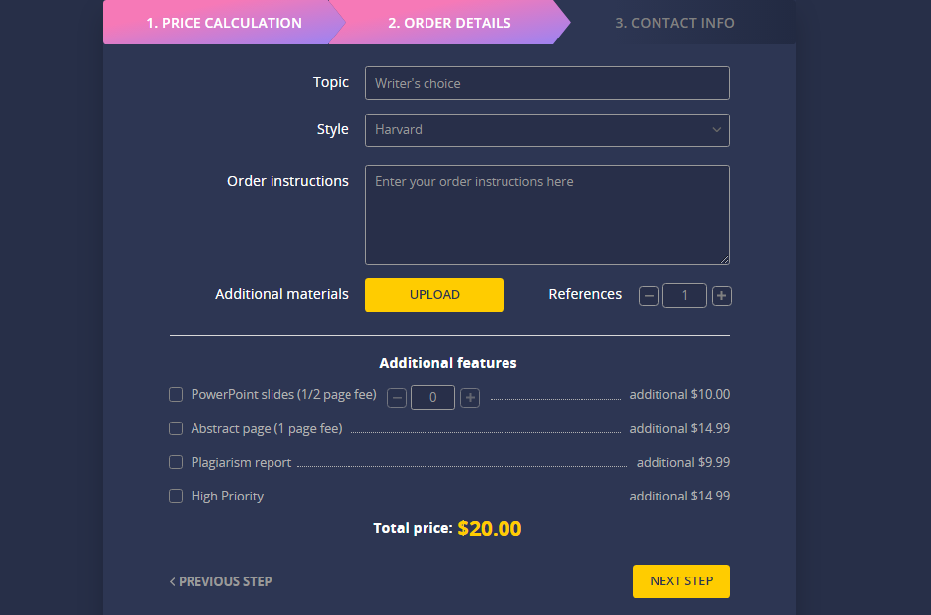This screenshot has height=615, width=931.
Task: Click the plus icon for PowerPoint slides
Action: tap(470, 397)
